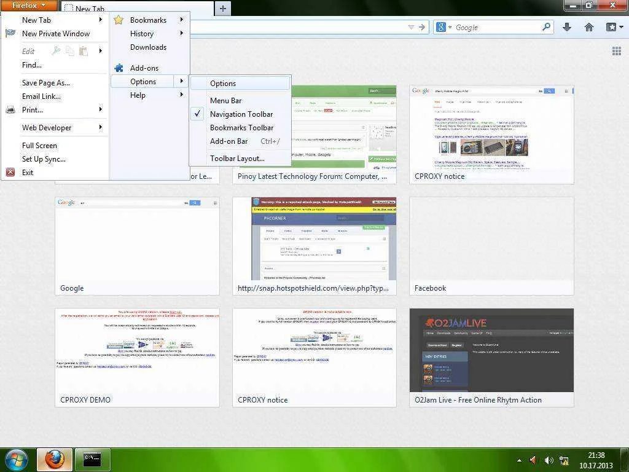Click the printer icon beside Print
Image resolution: width=629 pixels, height=472 pixels.
(10, 109)
